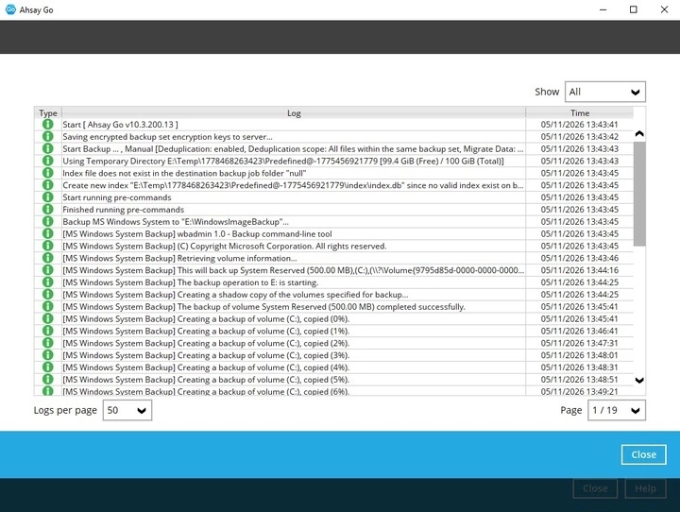Click the info icon for "wbadmin 1.0" row
Screen dimensions: 680x512
click(x=48, y=234)
